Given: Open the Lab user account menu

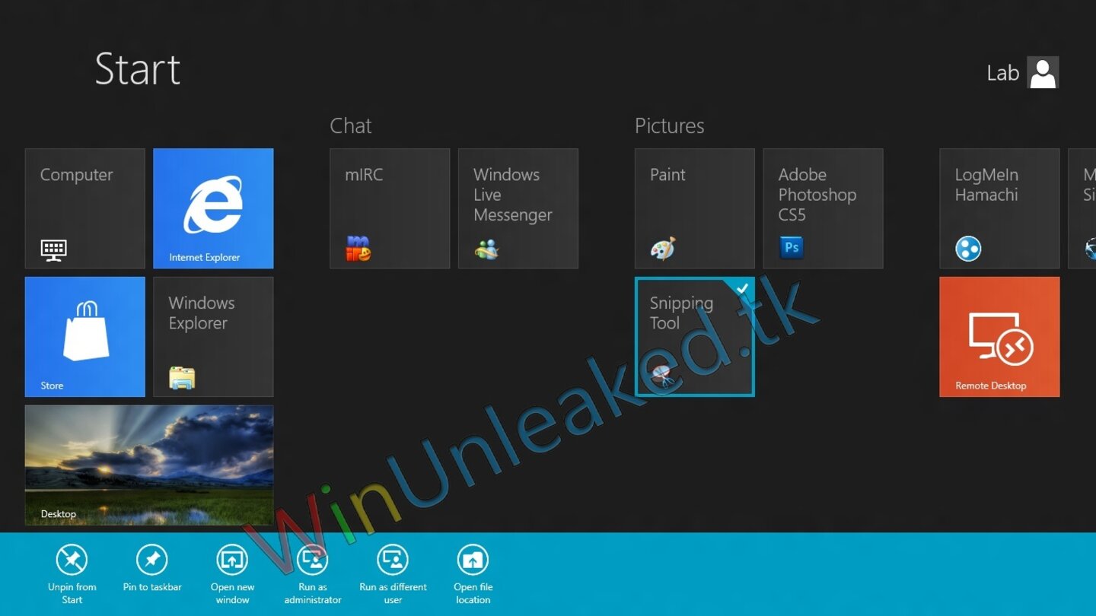Looking at the screenshot, I should (x=1022, y=73).
